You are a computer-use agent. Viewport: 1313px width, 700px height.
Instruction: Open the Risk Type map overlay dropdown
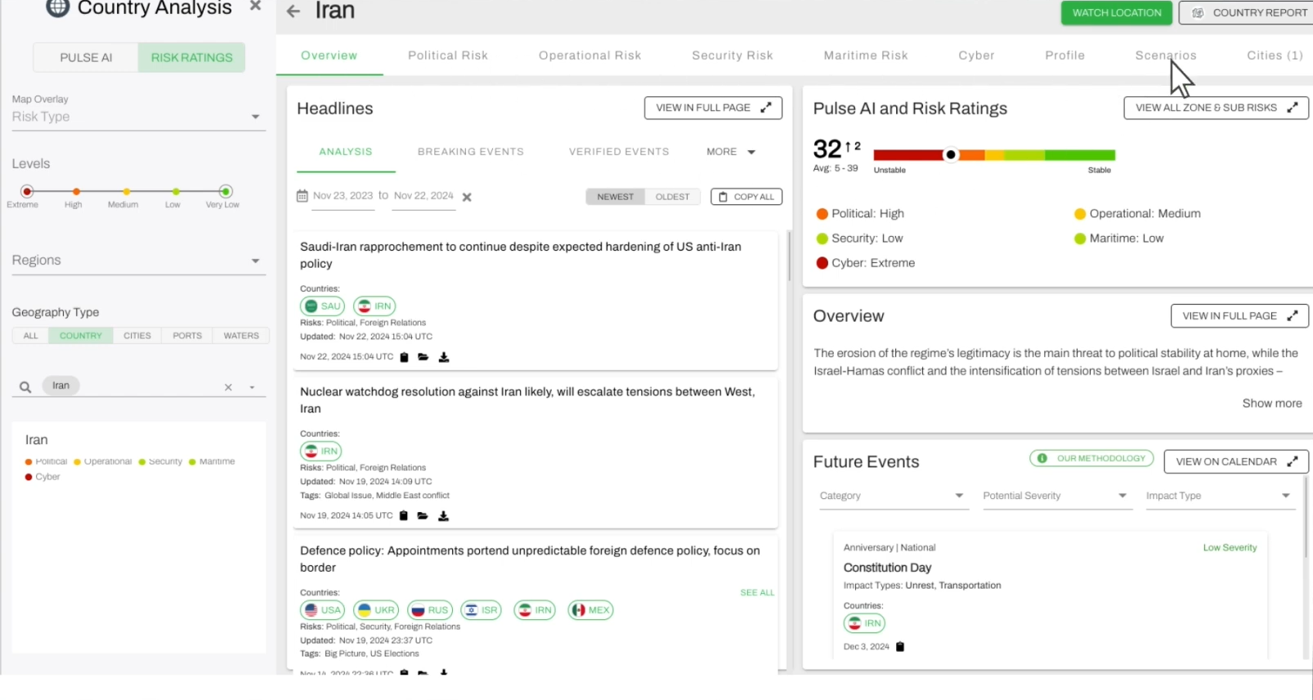pos(138,117)
